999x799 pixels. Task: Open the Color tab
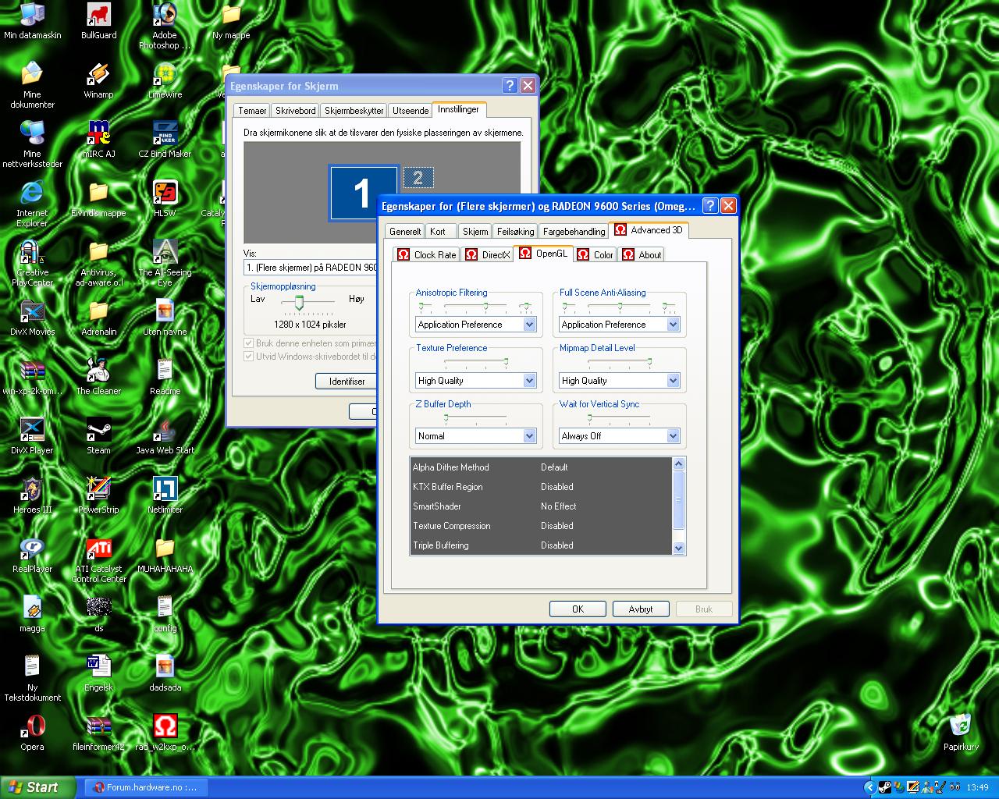[x=595, y=254]
